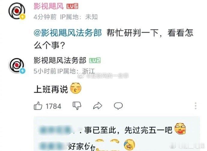Open 影视飓风 profile avatar

tap(17, 11)
